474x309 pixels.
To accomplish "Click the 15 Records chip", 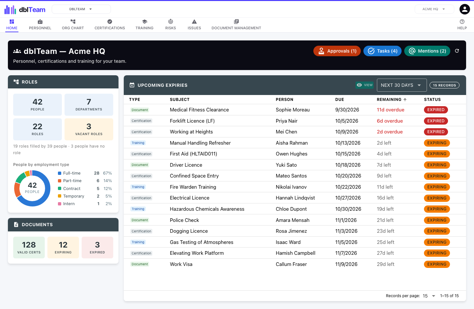I will point(444,85).
